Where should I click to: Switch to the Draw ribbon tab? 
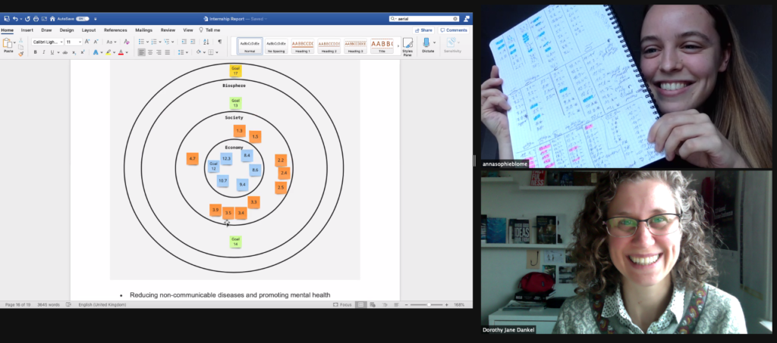click(x=46, y=30)
